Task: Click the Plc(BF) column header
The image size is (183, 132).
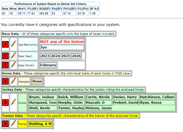Action: pos(57,9)
